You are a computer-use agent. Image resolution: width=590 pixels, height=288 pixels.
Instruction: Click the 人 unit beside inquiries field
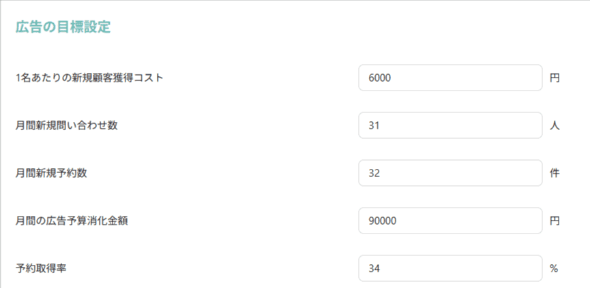[x=555, y=125]
